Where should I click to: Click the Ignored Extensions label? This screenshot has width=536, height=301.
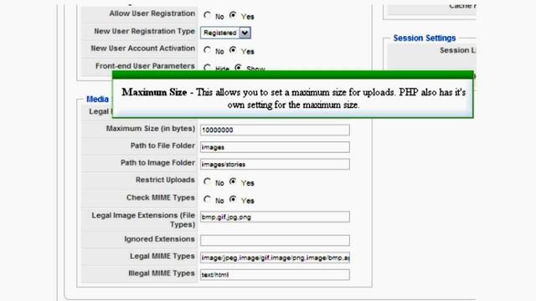pyautogui.click(x=159, y=239)
